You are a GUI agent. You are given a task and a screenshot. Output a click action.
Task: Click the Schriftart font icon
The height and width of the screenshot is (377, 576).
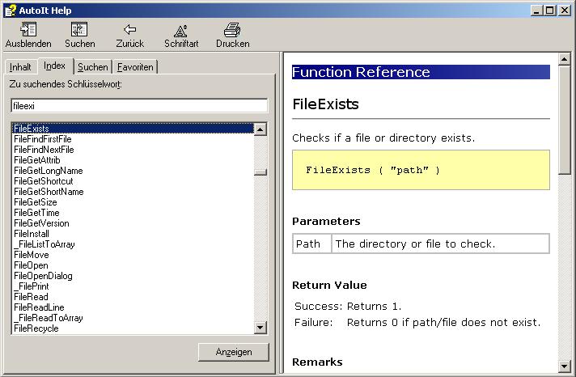(181, 30)
